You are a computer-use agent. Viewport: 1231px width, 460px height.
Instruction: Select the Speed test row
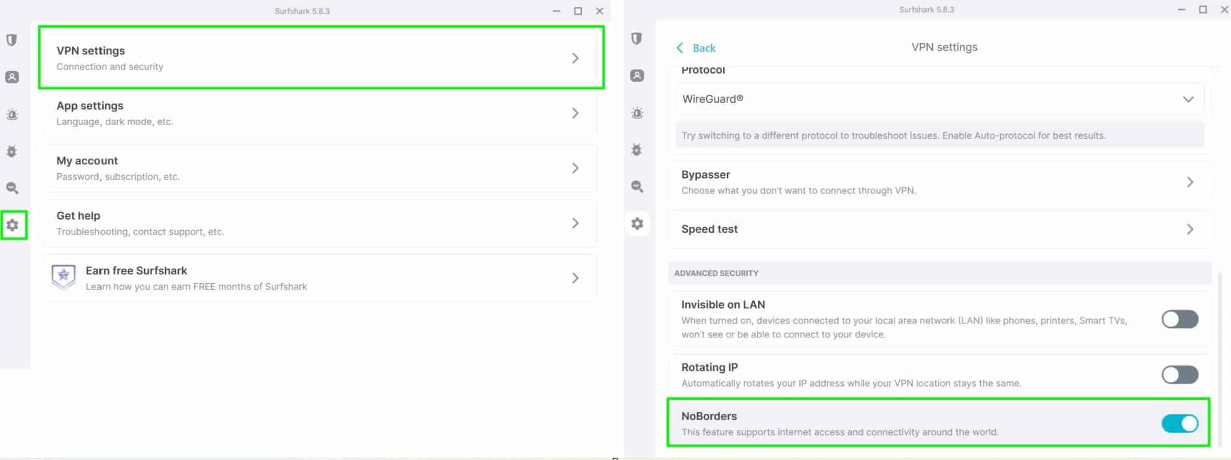(939, 229)
